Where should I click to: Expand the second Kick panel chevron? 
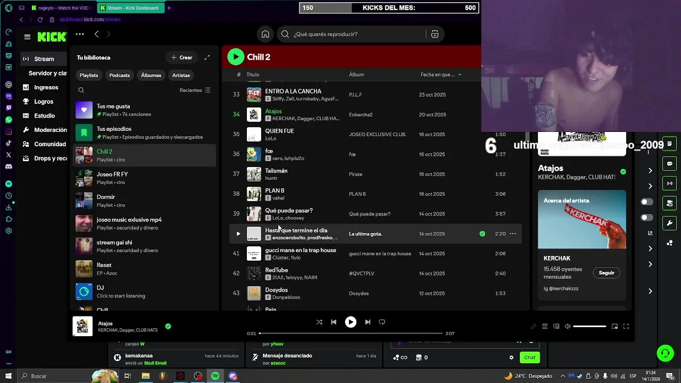[650, 186]
